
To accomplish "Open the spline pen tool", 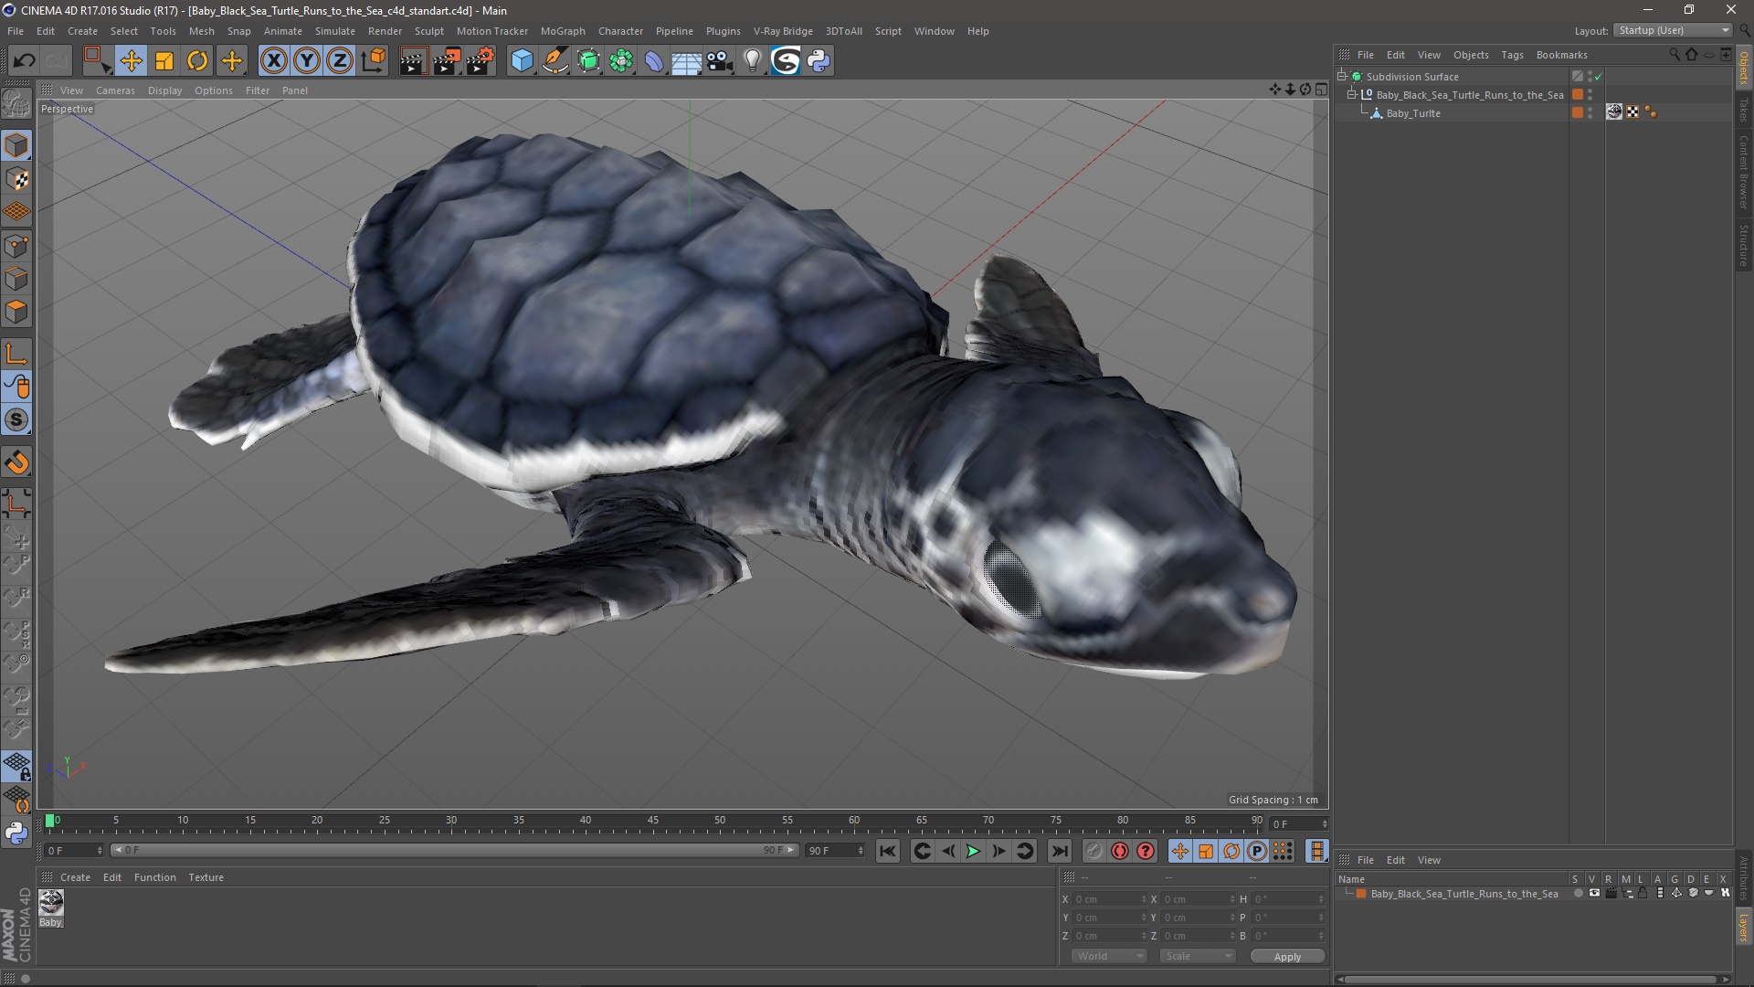I will pyautogui.click(x=555, y=61).
